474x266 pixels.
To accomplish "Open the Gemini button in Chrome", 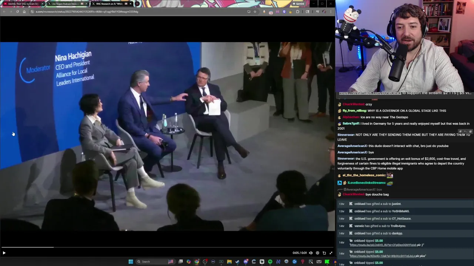I will pyautogui.click(x=298, y=4).
